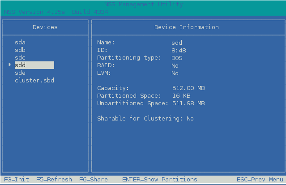
Task: Click ENTER=Show Partitions in the footer
Action: 160,180
